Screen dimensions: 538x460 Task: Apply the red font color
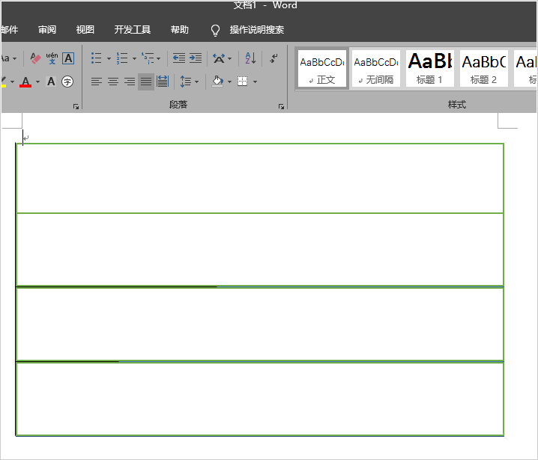click(25, 82)
